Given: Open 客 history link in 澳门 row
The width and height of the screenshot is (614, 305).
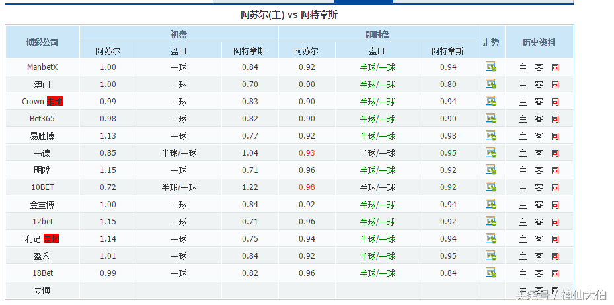Looking at the screenshot, I should tap(539, 85).
